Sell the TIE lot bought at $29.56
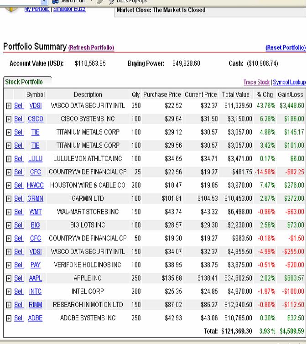 (19, 146)
